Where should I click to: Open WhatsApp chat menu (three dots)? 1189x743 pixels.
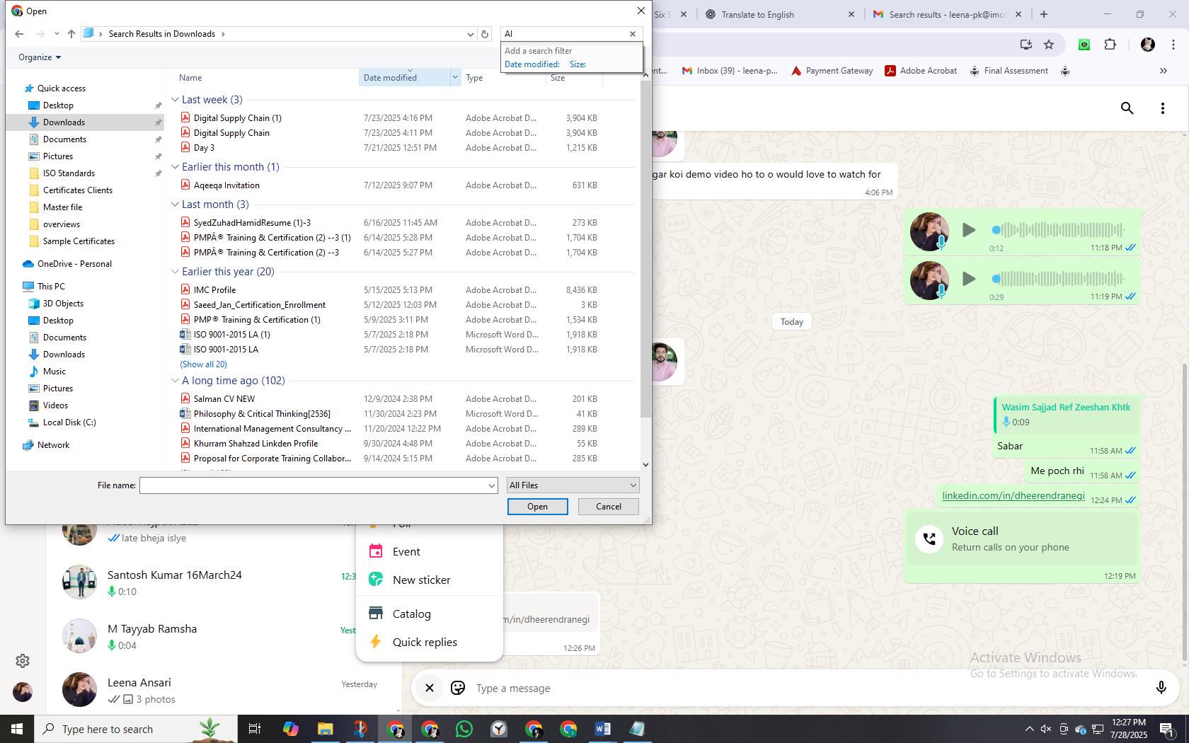point(1162,108)
